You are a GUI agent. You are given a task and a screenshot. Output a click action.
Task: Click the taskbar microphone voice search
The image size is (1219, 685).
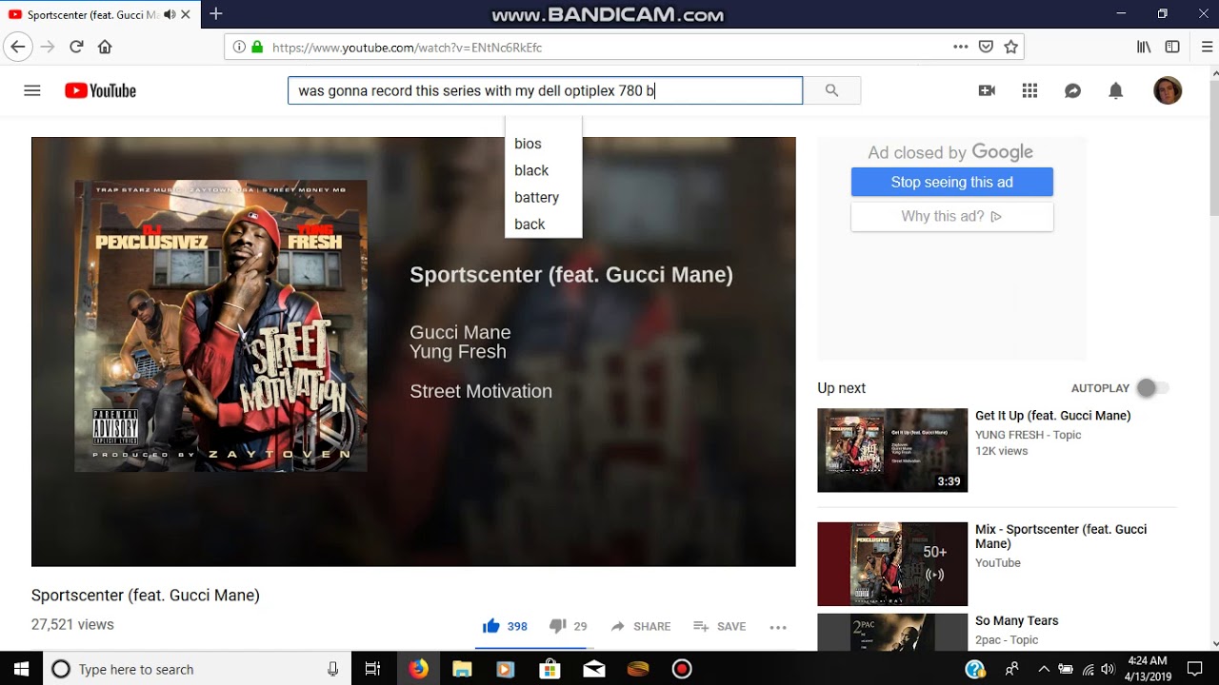(x=332, y=669)
